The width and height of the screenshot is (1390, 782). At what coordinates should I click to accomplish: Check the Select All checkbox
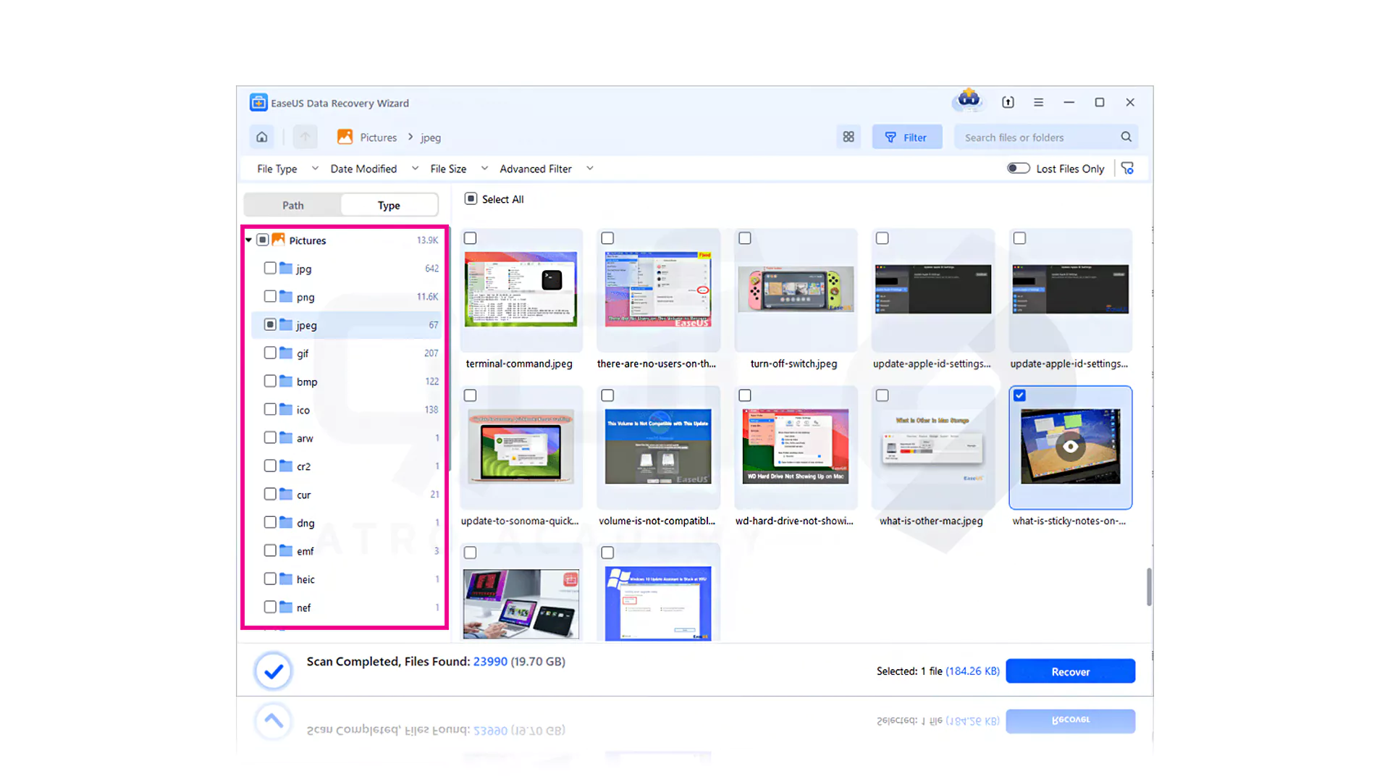[471, 198]
